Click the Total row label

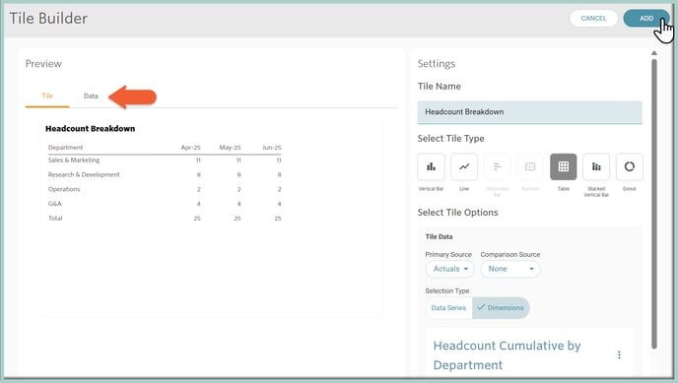tap(55, 218)
